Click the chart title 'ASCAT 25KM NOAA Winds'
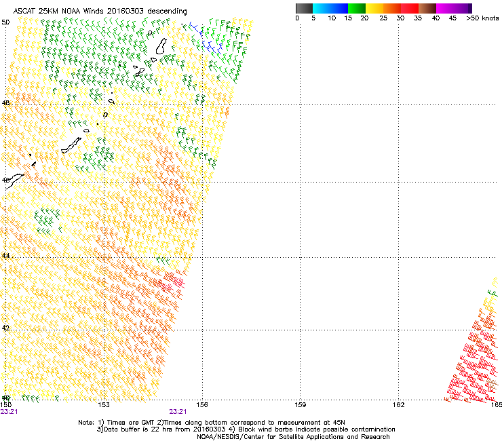This screenshot has width=502, height=441. coord(59,11)
